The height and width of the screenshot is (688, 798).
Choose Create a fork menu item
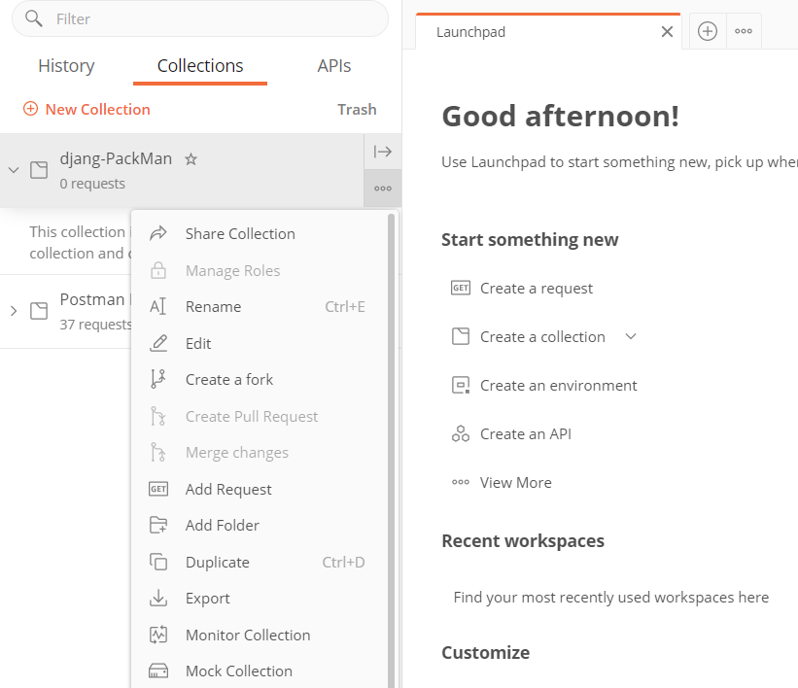click(260, 380)
